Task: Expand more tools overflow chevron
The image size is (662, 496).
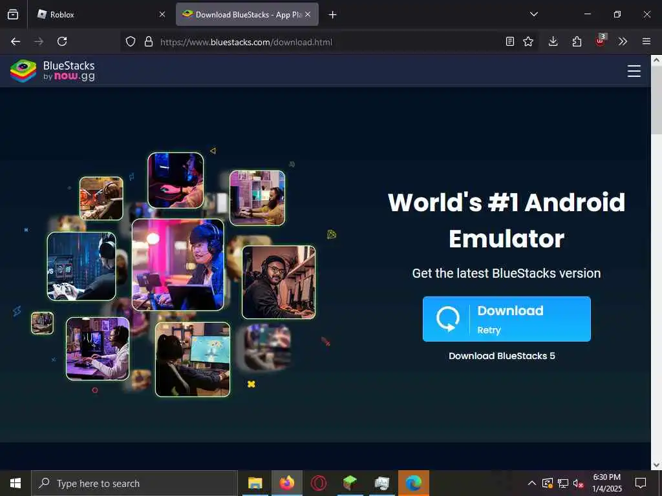Action: pos(623,41)
